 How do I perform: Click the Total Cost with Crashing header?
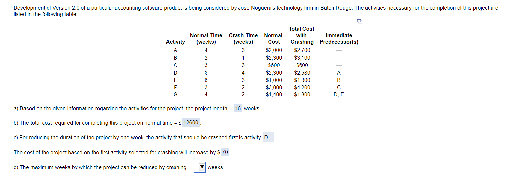pos(302,35)
